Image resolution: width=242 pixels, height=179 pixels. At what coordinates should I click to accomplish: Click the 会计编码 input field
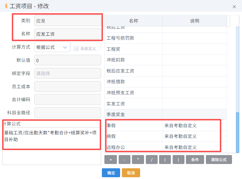[x=68, y=100]
